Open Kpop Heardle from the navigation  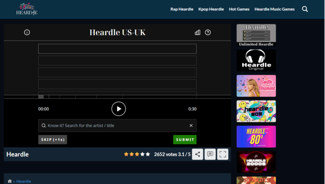(211, 9)
